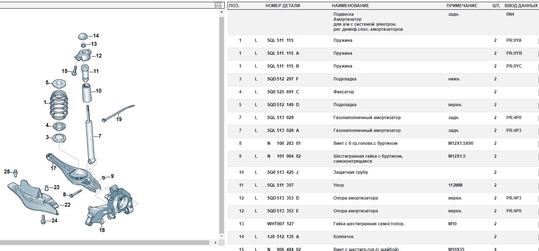The width and height of the screenshot is (539, 251).
Task: Click the ВВОД ДАННЫХ column header
Action: coord(521,6)
